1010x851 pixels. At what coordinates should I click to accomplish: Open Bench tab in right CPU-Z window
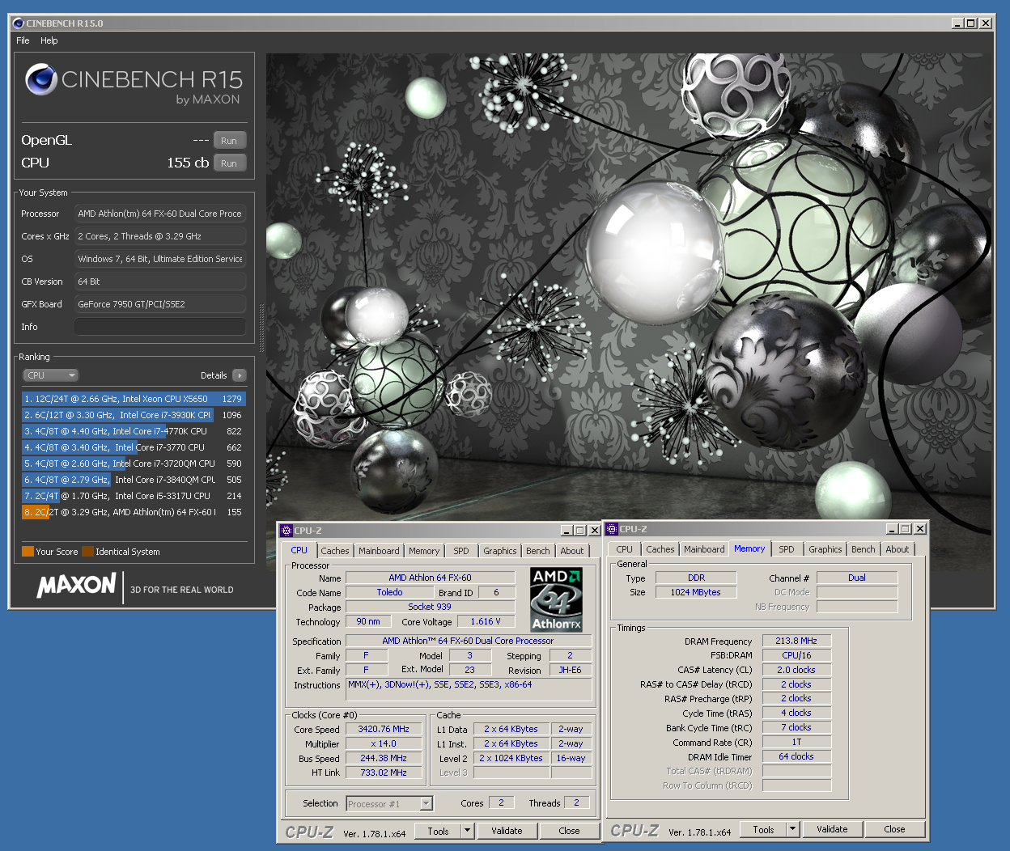click(x=864, y=549)
